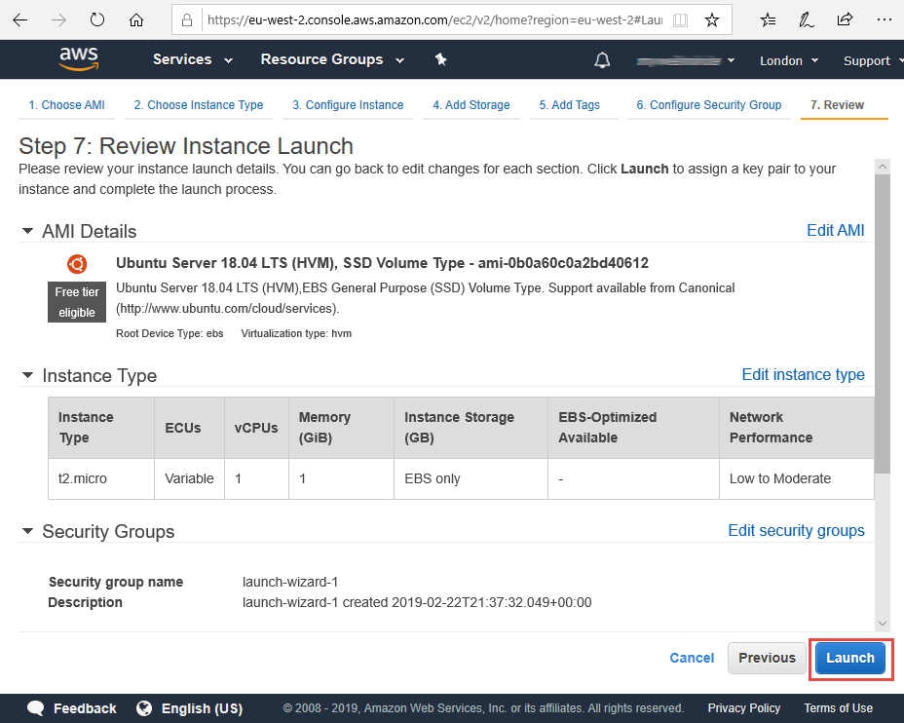Screen dimensions: 904x723
Task: Change language via English (US)
Action: pyautogui.click(x=202, y=708)
